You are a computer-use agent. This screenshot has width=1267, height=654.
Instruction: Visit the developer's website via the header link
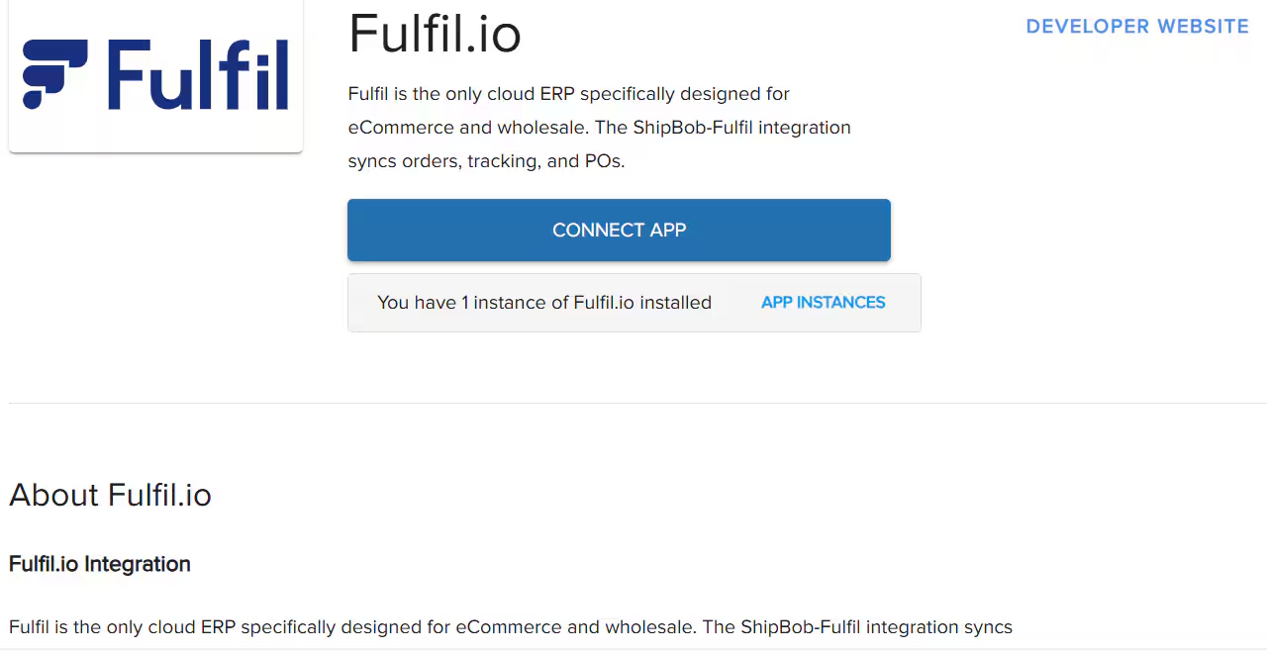[x=1136, y=26]
